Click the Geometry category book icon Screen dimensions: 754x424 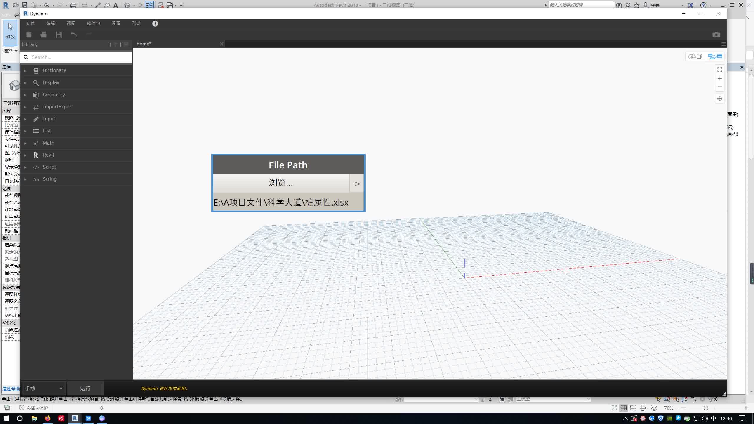pos(36,95)
